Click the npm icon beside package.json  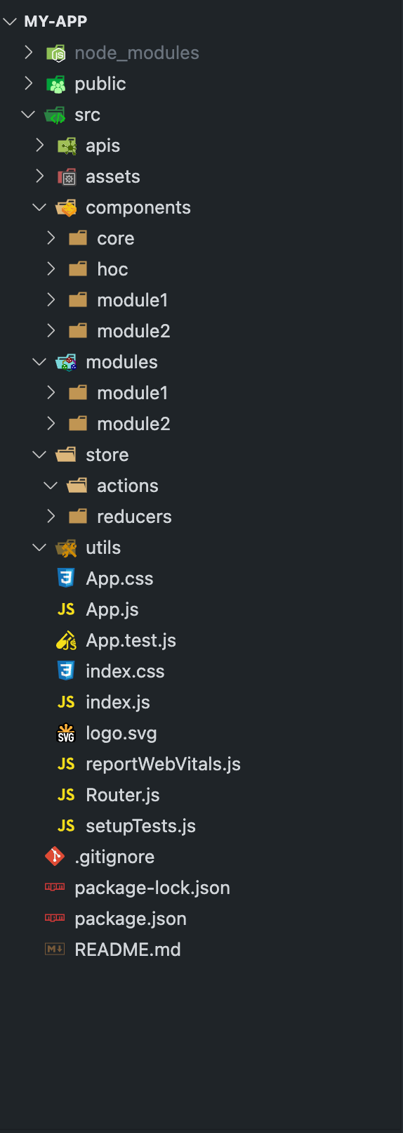55,918
